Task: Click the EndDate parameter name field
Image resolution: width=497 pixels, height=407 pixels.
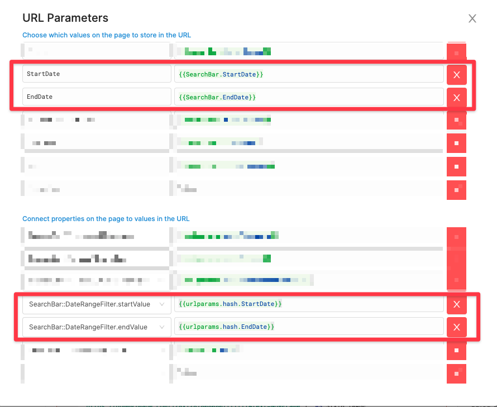Action: 95,97
